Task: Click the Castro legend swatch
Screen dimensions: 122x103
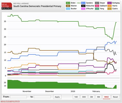Action: (x=109, y=9)
